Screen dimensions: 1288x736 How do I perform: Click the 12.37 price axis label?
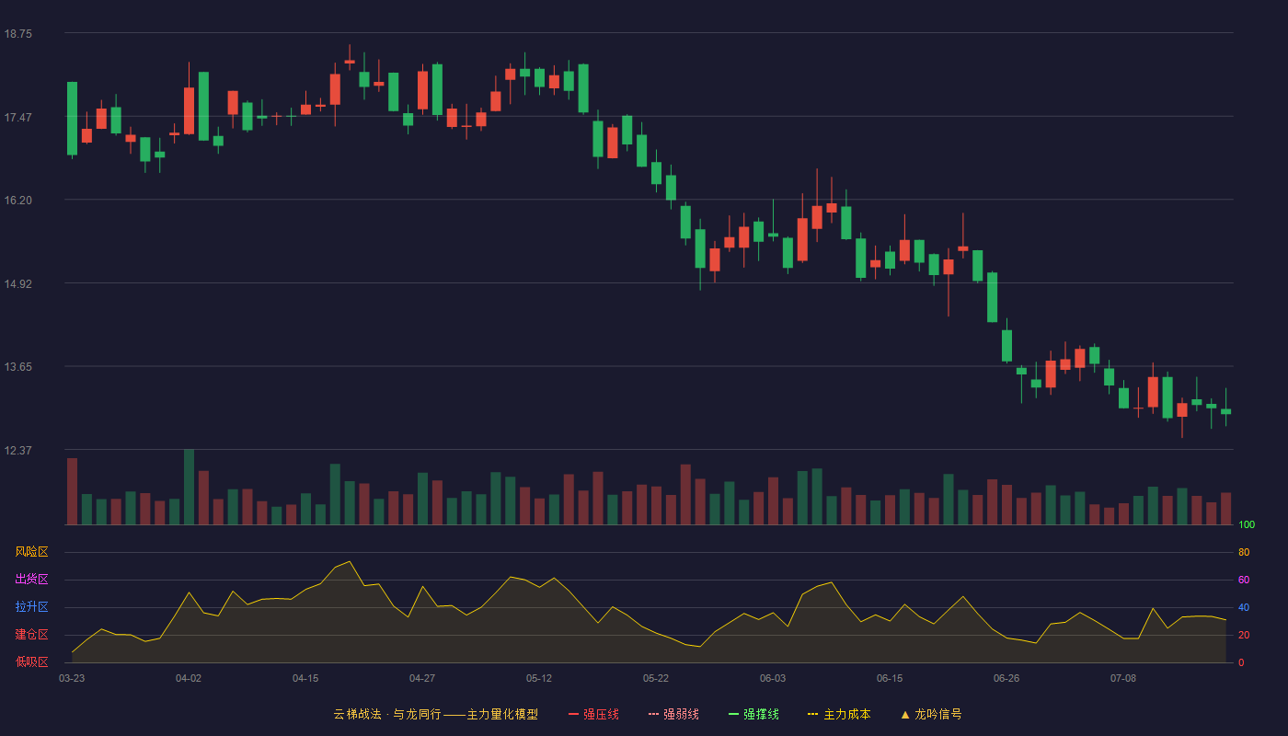click(17, 451)
